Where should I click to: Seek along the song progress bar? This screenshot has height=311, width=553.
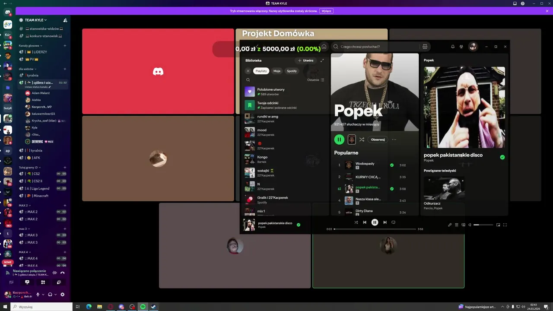(375, 229)
